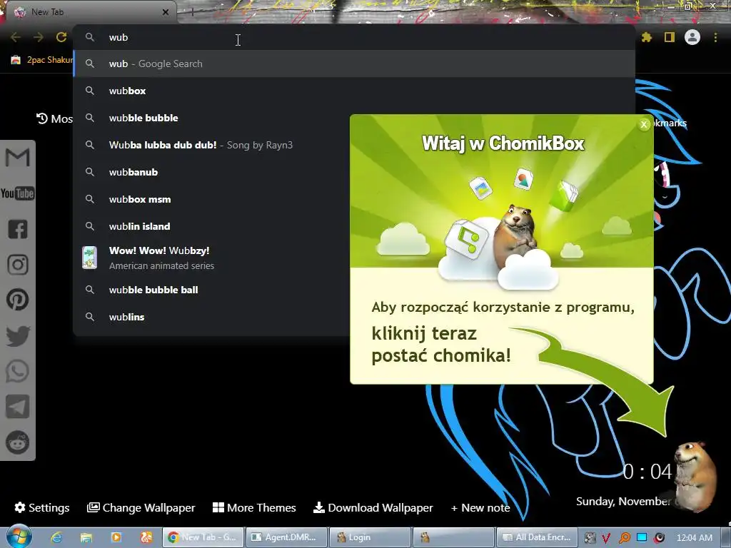This screenshot has height=548, width=731.
Task: Open a new browser tab with plus
Action: (192, 12)
